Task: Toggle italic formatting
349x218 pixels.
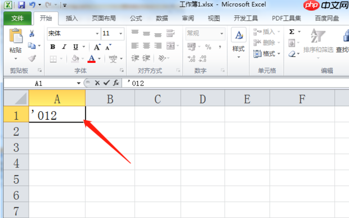Action: (x=64, y=47)
